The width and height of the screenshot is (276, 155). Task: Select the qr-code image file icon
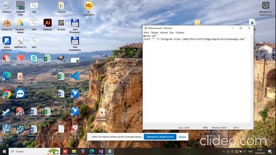pyautogui.click(x=61, y=25)
